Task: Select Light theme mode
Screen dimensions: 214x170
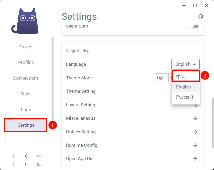Action: pyautogui.click(x=161, y=78)
